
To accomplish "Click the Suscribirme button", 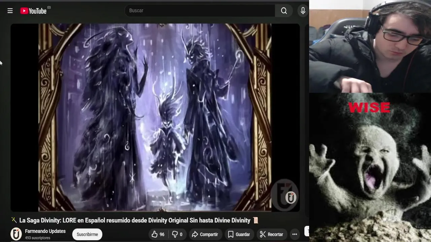I will [x=87, y=234].
